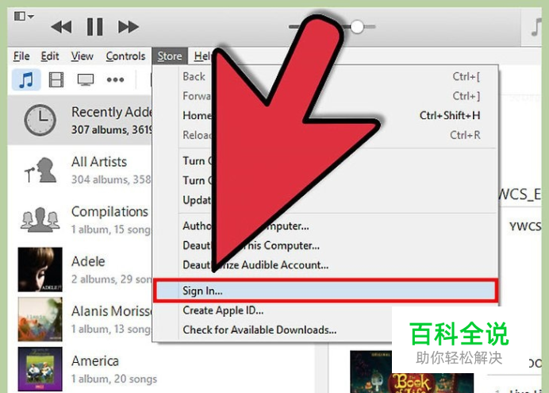Image resolution: width=549 pixels, height=393 pixels.
Task: Choose Forward in the Store menu
Action: point(325,96)
